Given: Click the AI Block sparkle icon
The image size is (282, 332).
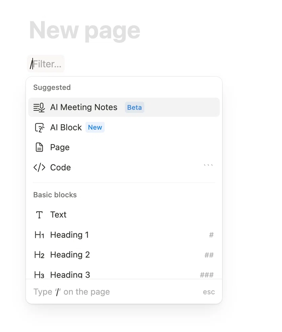Looking at the screenshot, I should point(40,128).
